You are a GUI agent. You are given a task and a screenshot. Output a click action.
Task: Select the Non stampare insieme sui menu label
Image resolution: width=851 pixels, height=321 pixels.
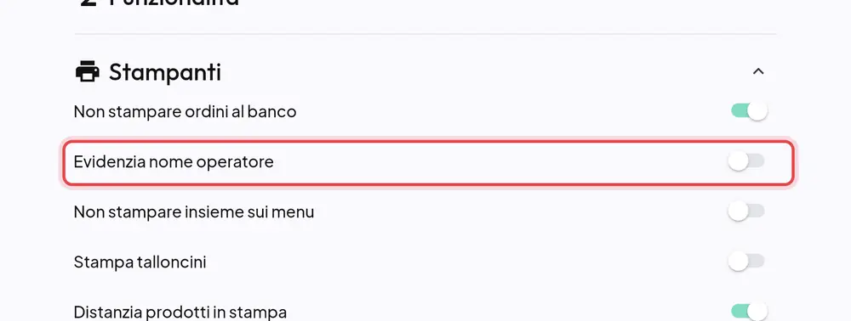(x=194, y=211)
